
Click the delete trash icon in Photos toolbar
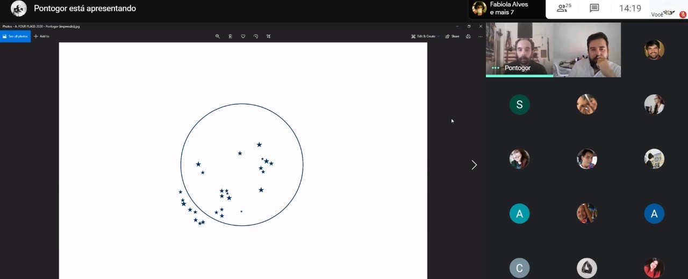[230, 36]
